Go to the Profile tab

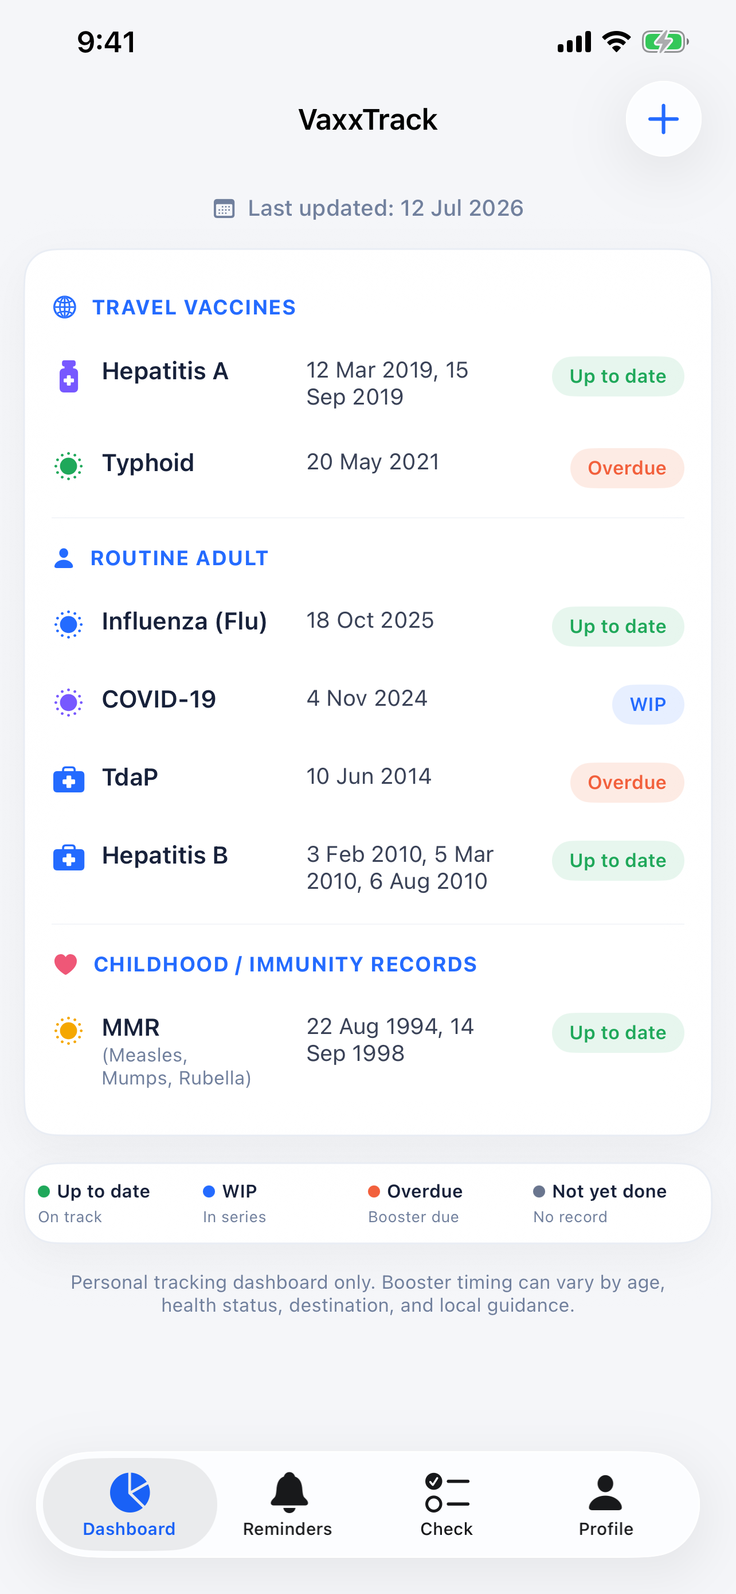(x=606, y=1504)
